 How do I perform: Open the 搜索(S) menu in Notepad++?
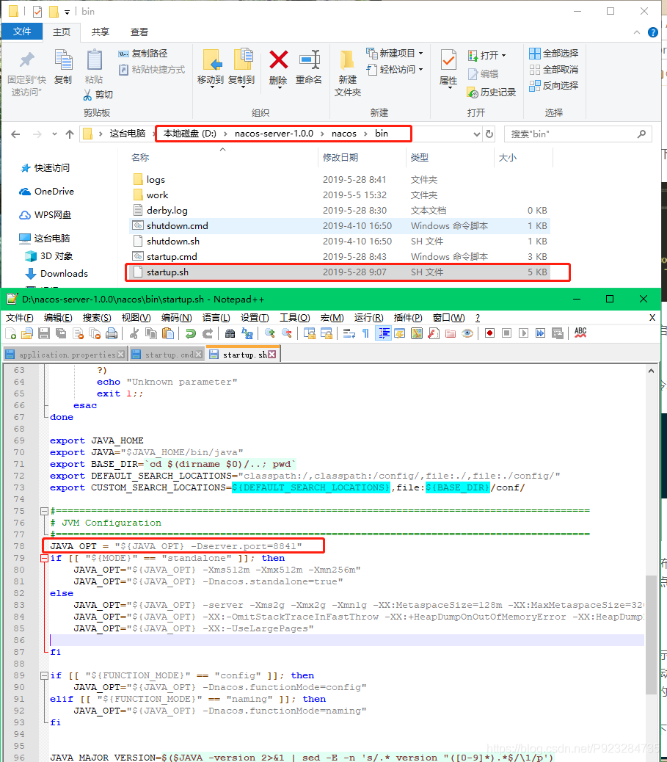tap(97, 318)
